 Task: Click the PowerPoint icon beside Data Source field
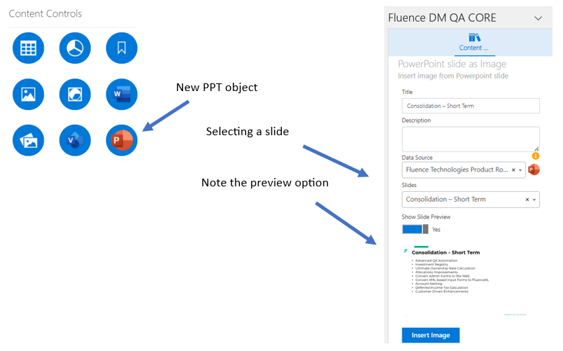[x=534, y=170]
